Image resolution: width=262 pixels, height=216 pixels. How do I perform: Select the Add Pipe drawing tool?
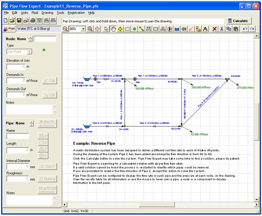click(x=141, y=29)
